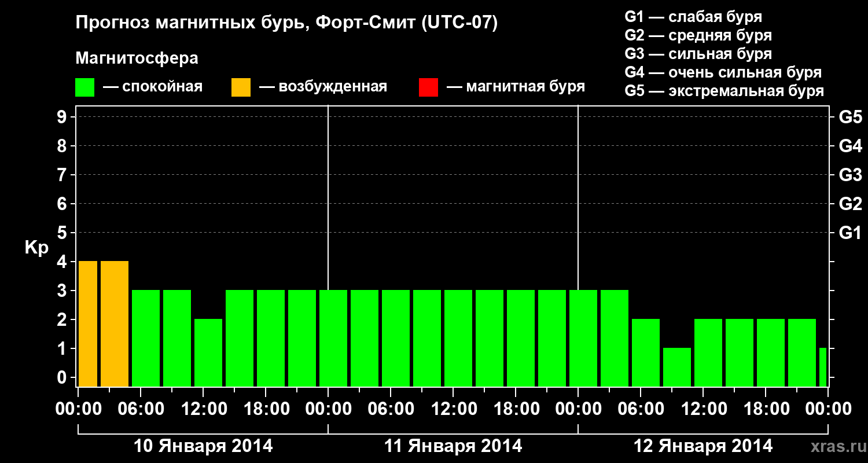This screenshot has height=463, width=868.
Task: Click the Kp 1 bar at 09:00, 12 January
Action: (x=677, y=368)
